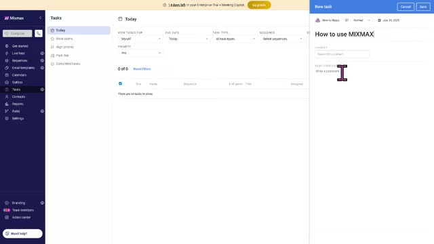
Task: Save the new task
Action: [x=423, y=7]
